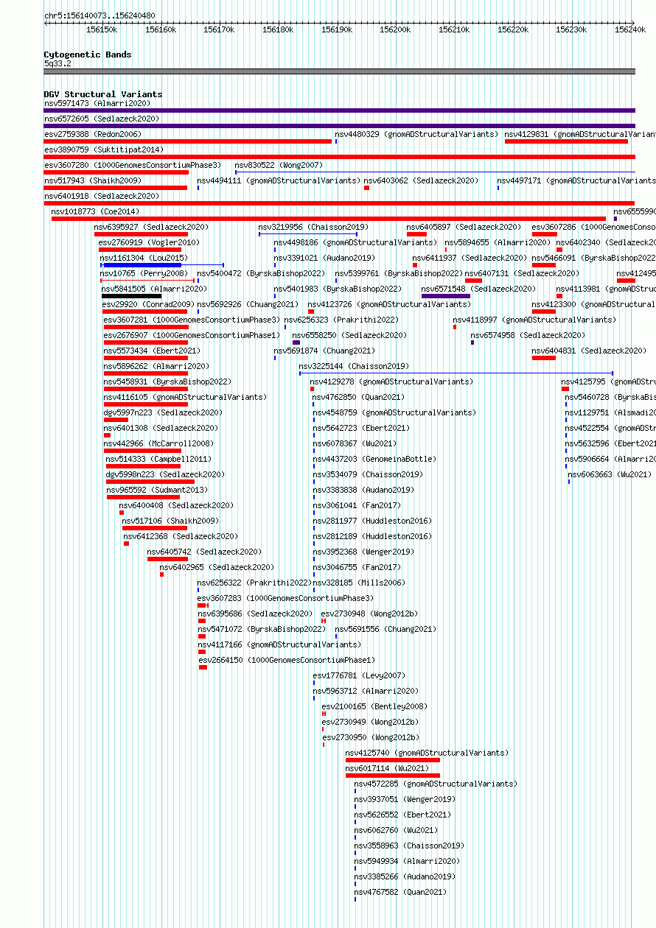Open variant nsv5458931 (ByrskaBishop2022)

[167, 382]
